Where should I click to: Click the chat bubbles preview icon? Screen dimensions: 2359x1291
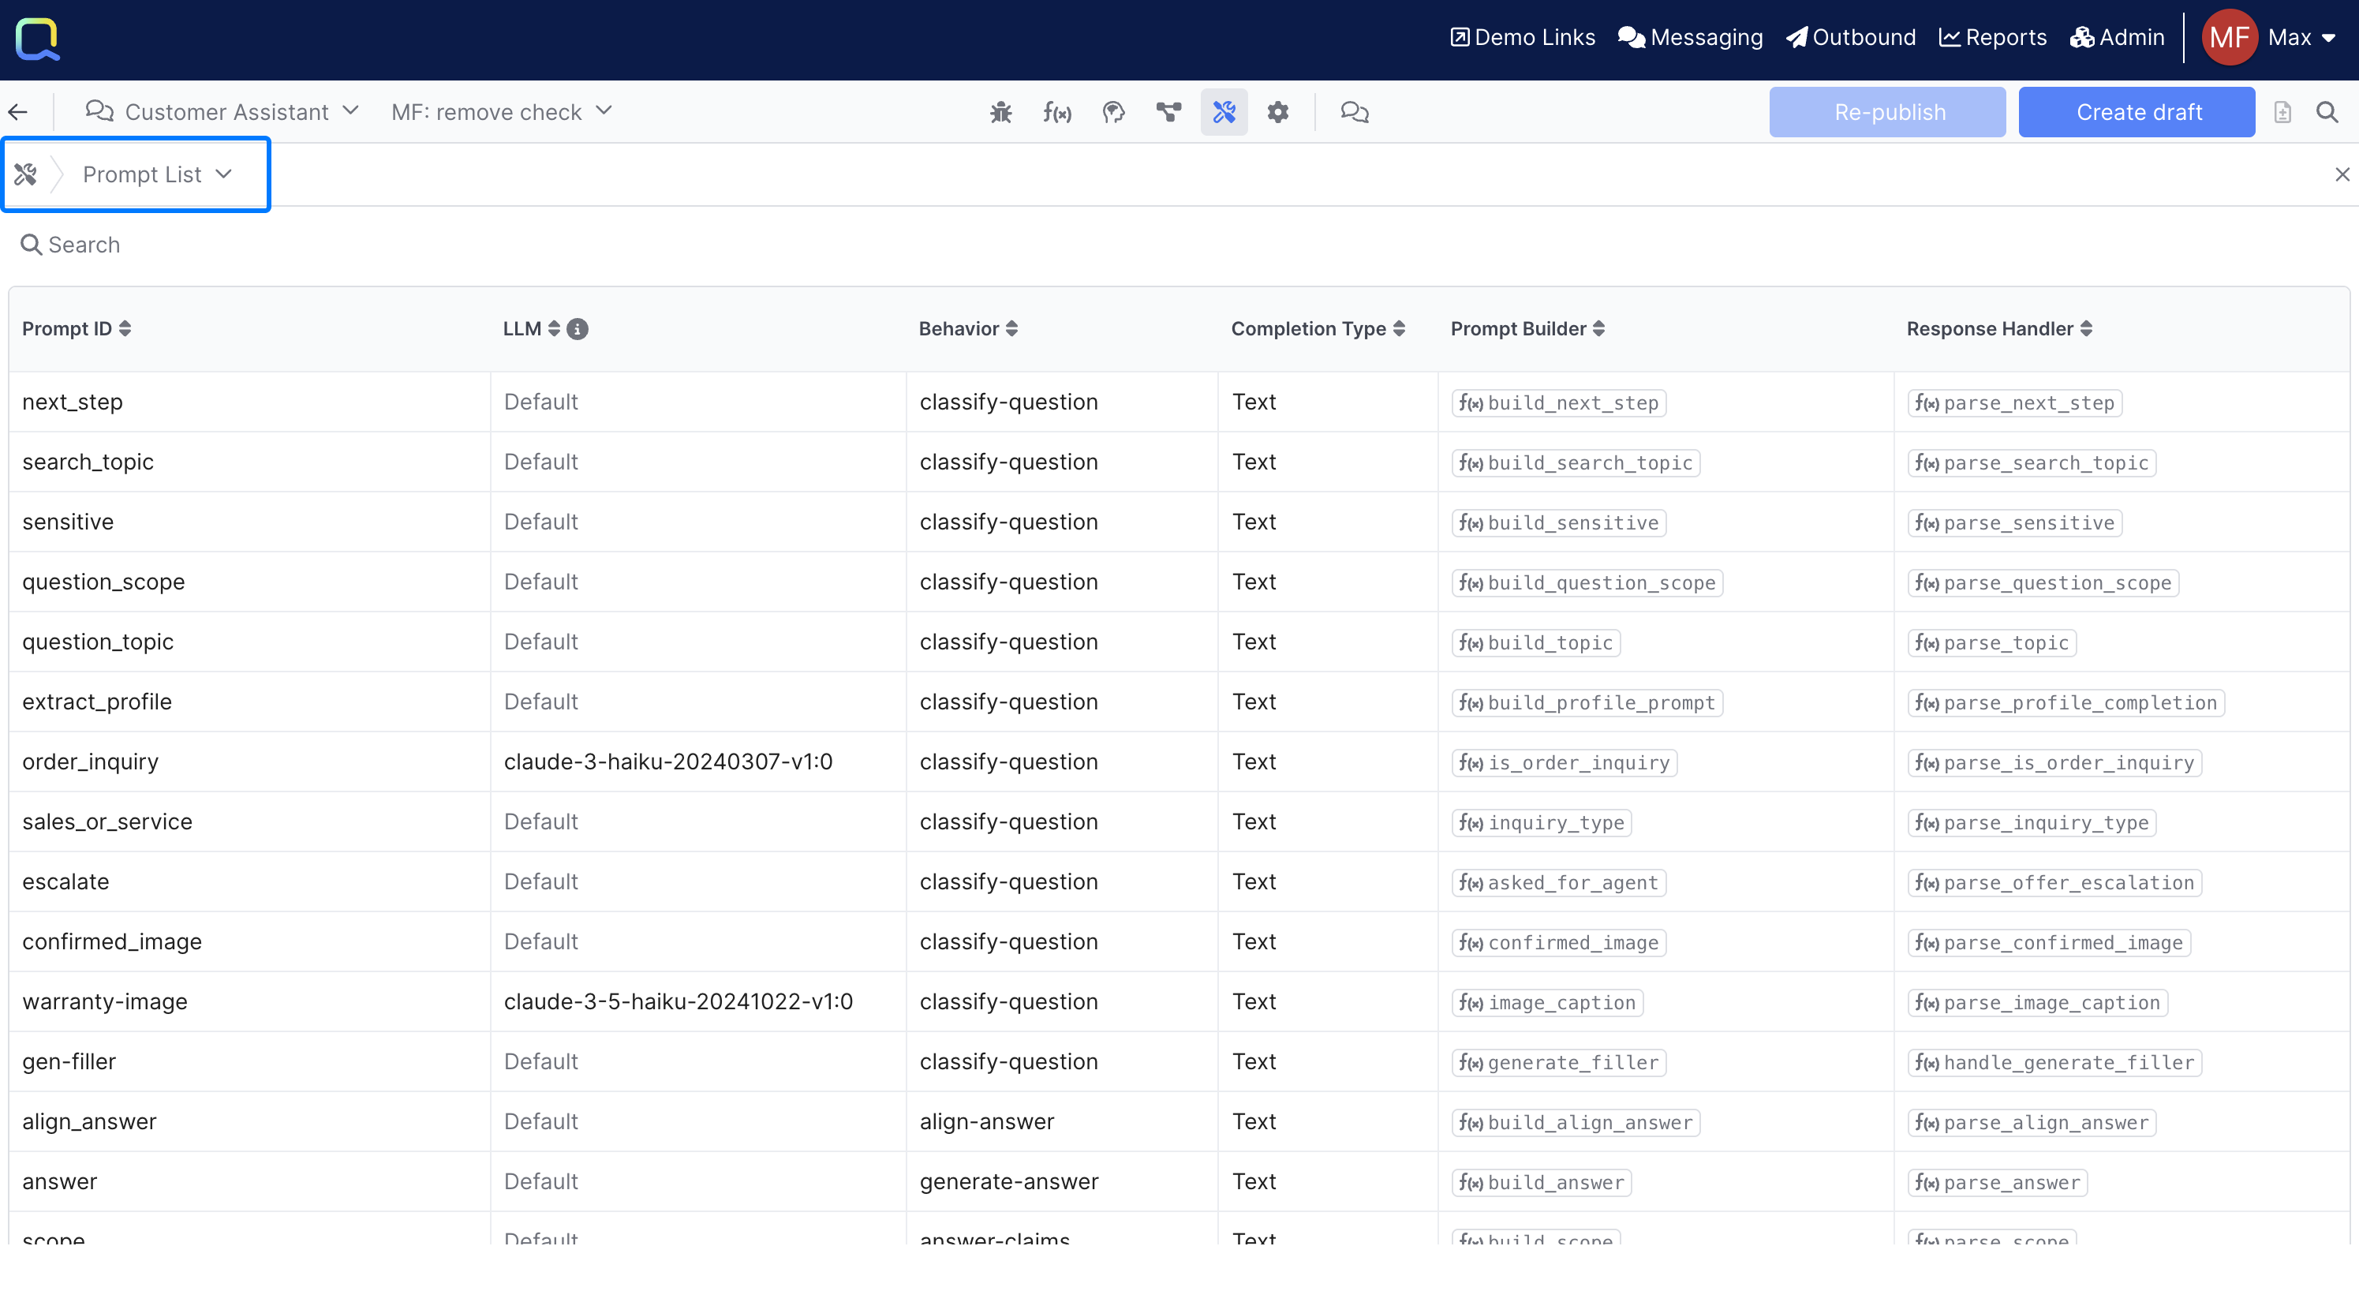click(x=1354, y=112)
